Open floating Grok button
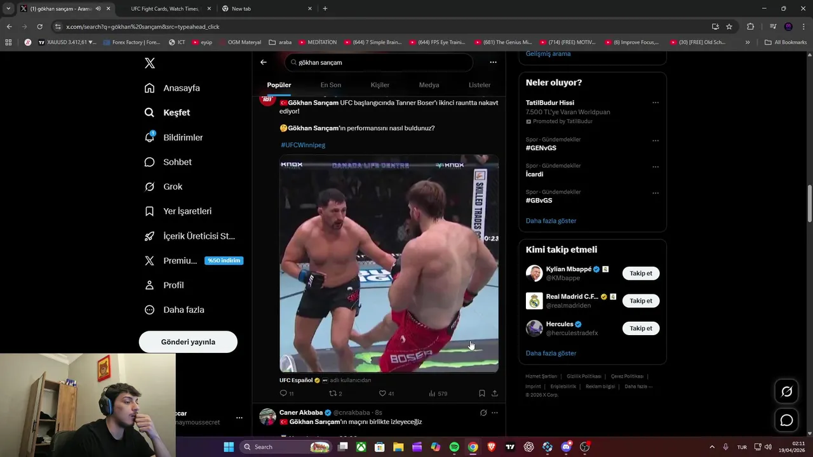 786,392
